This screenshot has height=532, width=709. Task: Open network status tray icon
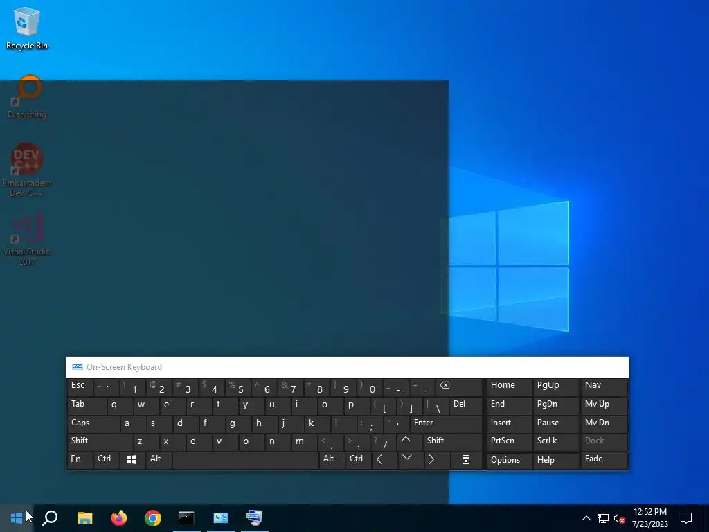602,518
